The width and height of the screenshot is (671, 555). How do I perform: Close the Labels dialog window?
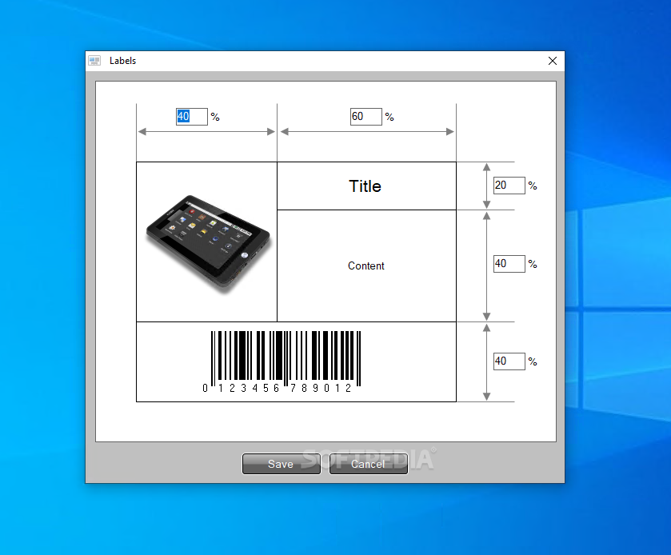[x=553, y=61]
